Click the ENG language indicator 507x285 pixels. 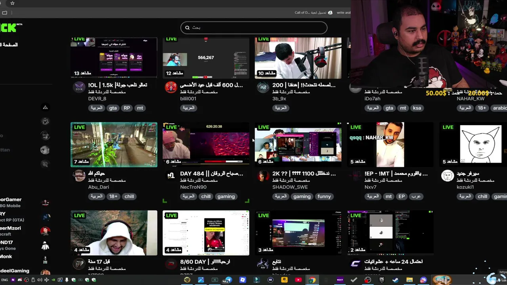(4, 280)
